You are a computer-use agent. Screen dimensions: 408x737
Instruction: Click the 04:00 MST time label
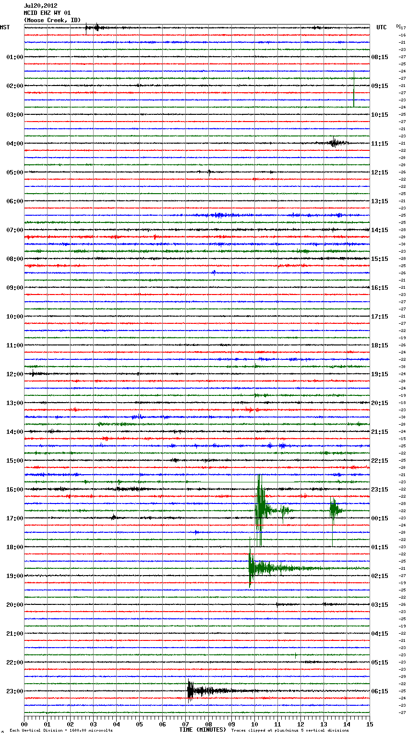point(14,144)
